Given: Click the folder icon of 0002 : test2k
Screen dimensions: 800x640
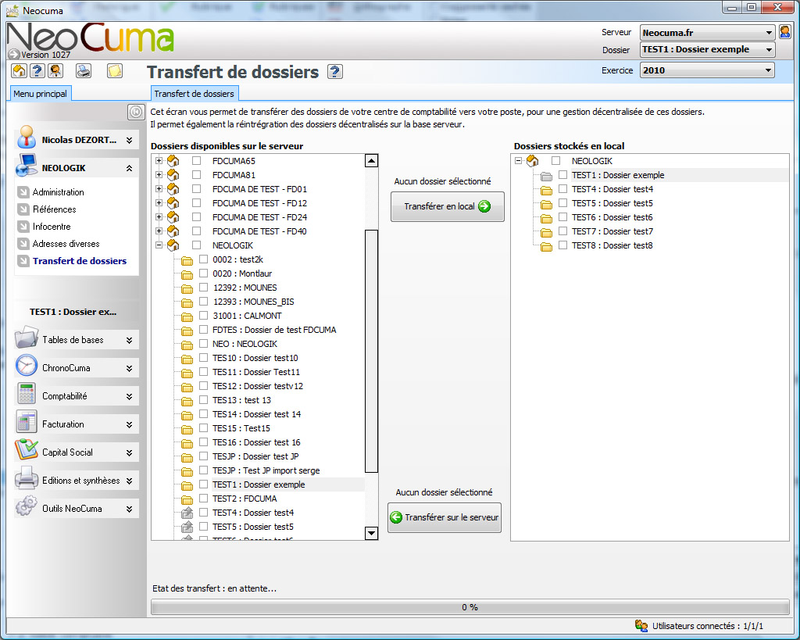Looking at the screenshot, I should tap(187, 260).
